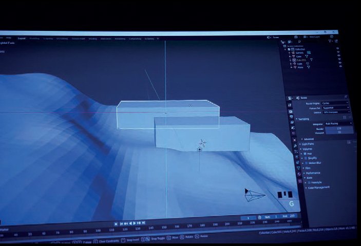Open the UV Editing workspace tab
The height and width of the screenshot is (246, 361).
tap(62, 39)
